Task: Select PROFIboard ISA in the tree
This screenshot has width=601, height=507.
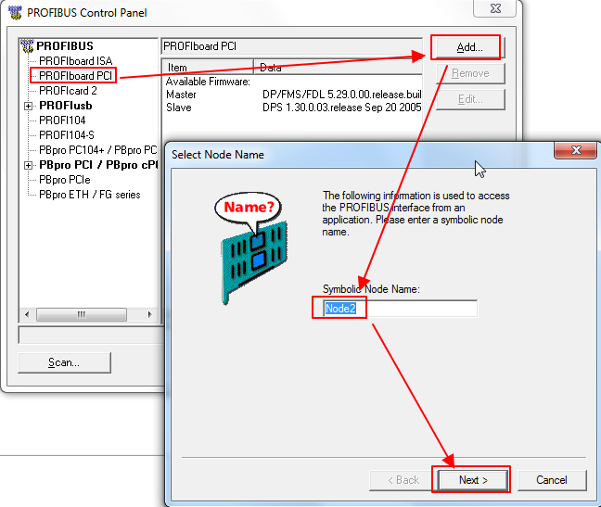Action: pyautogui.click(x=75, y=61)
